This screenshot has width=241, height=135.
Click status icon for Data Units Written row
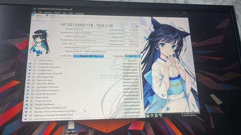point(28,84)
